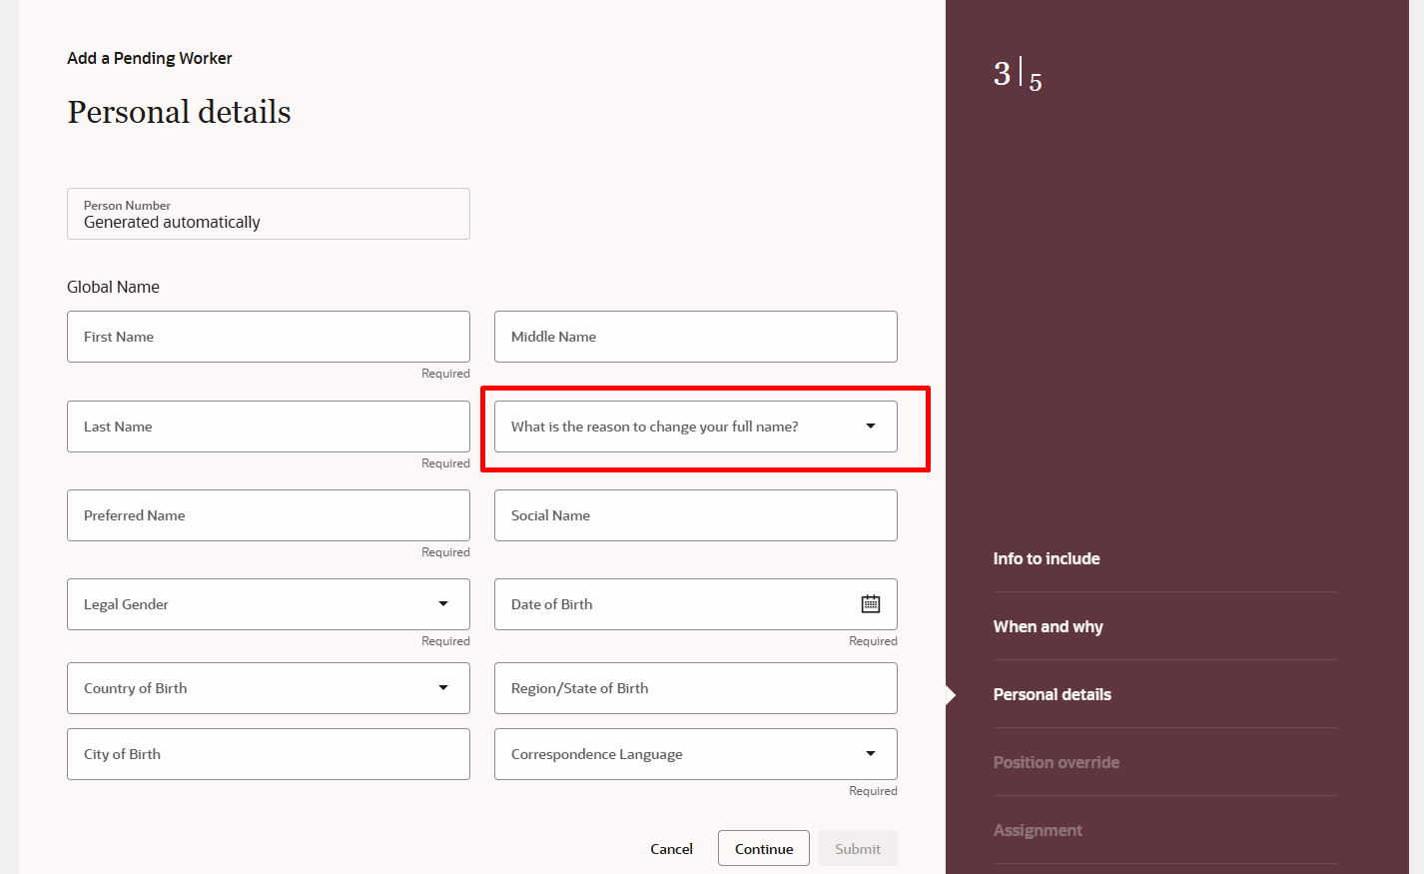The height and width of the screenshot is (874, 1424).
Task: Focus the Social Name field
Action: (696, 515)
